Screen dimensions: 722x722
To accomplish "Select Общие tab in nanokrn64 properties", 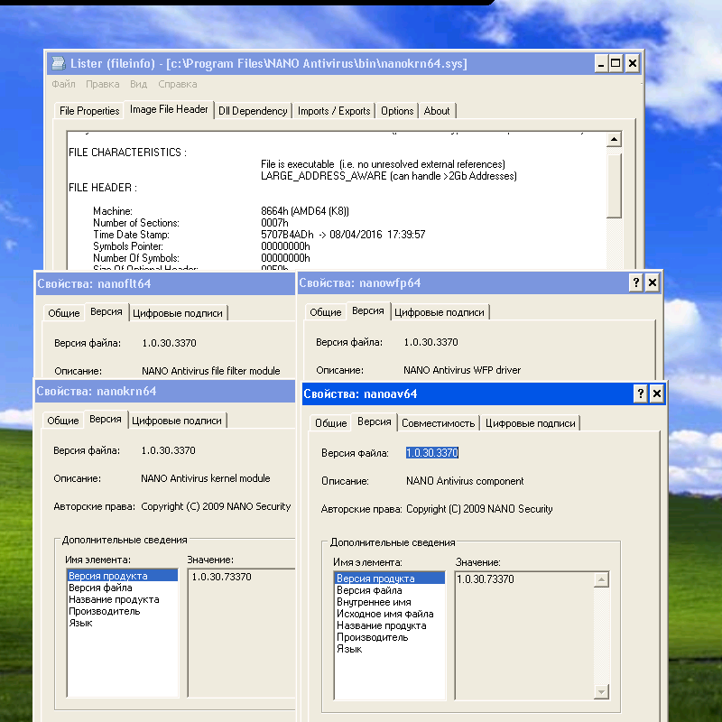I will (63, 421).
